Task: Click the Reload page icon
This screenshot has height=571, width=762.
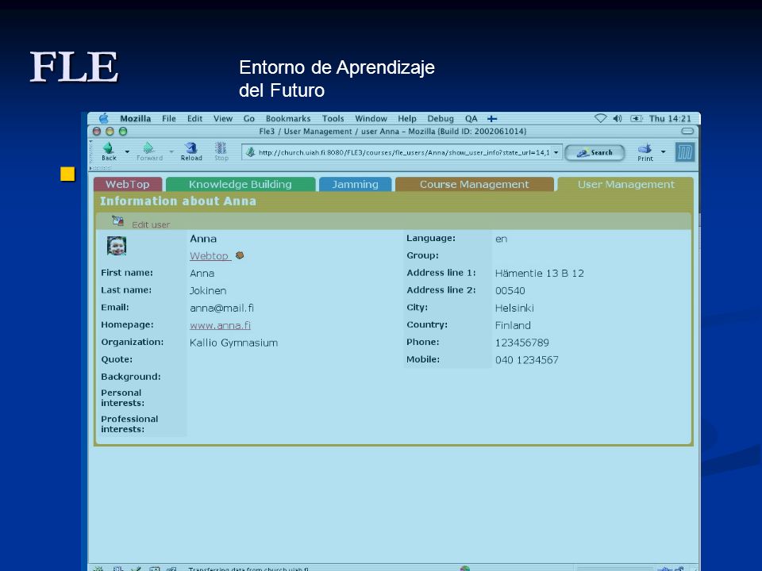Action: point(191,148)
